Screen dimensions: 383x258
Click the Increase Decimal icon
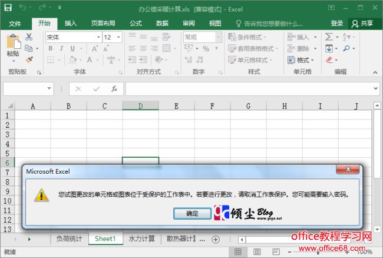[189, 59]
